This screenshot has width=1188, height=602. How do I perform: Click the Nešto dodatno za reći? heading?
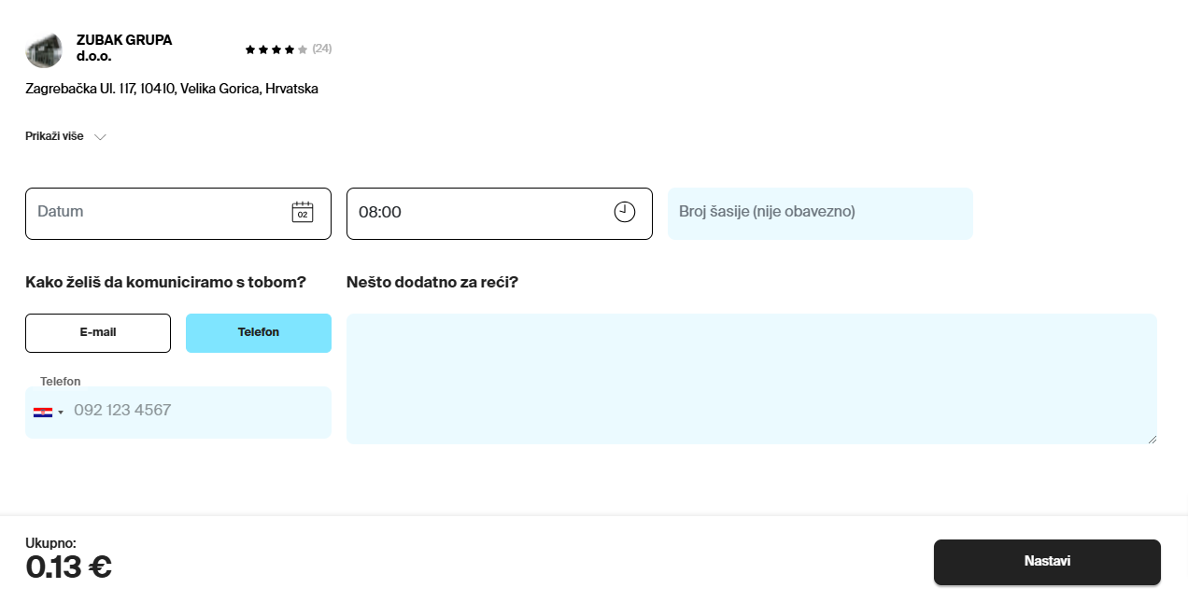point(432,282)
